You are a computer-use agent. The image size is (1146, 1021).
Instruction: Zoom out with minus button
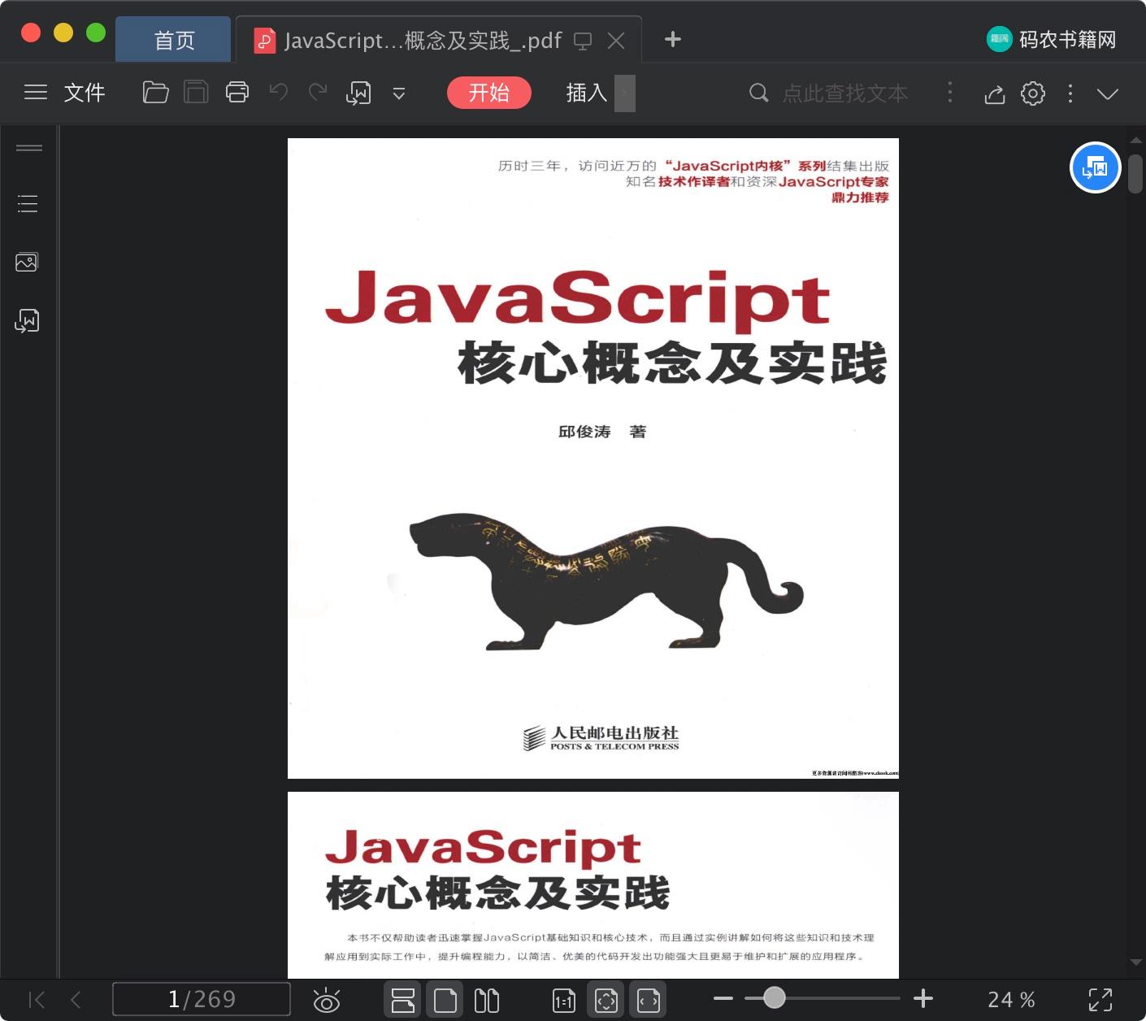tap(723, 998)
